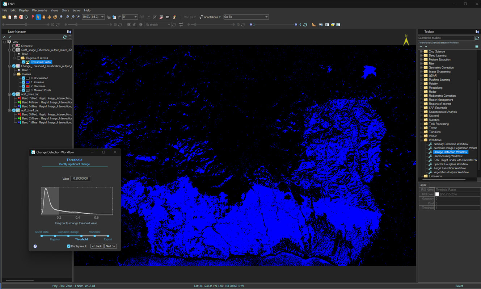Open the Display menu
Screen dimensions: 481x289
pos(24,11)
